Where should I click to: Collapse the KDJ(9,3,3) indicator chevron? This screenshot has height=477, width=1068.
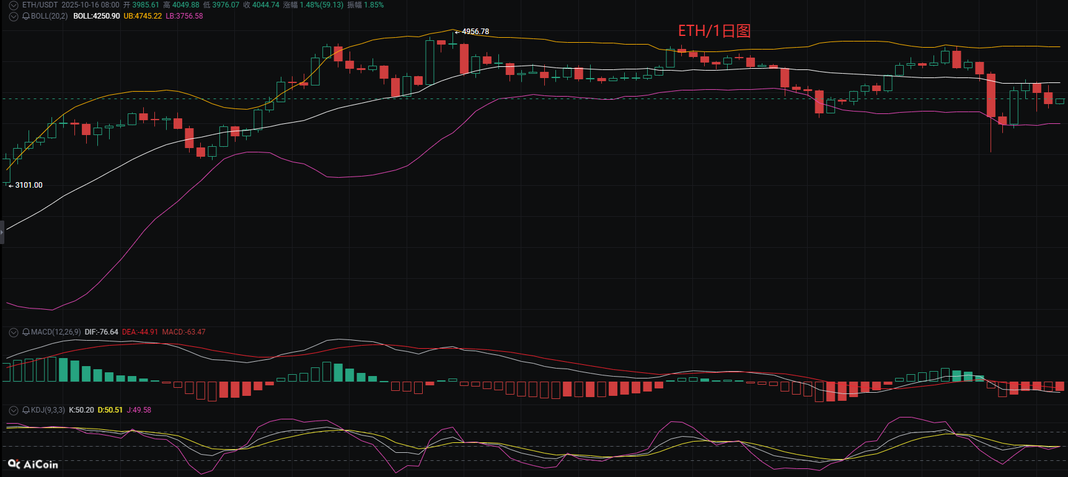coord(13,410)
